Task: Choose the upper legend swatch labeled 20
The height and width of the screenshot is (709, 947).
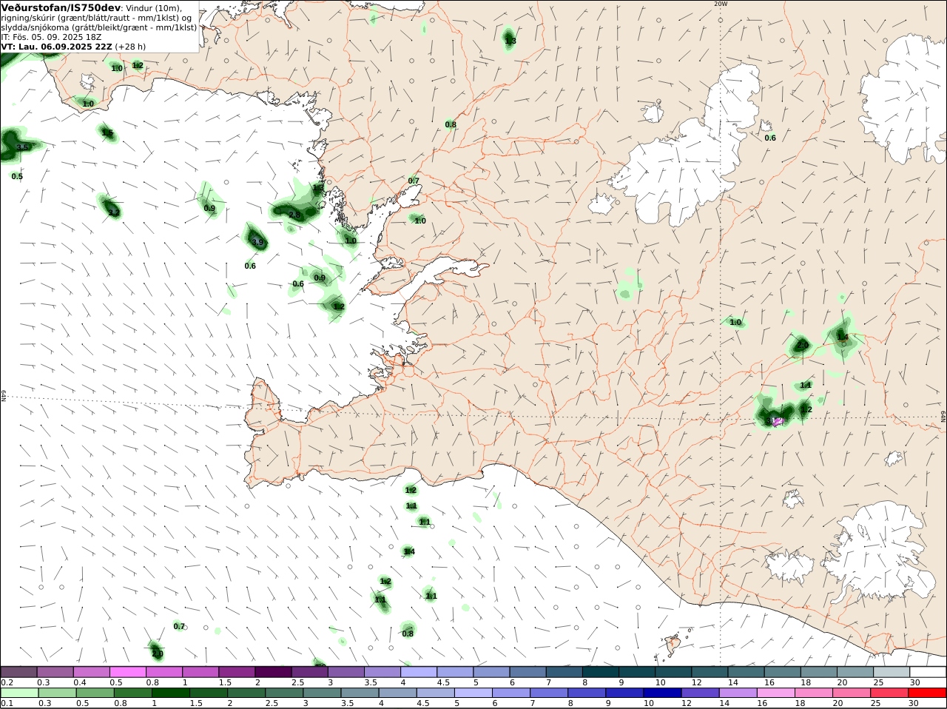Action: (x=856, y=672)
